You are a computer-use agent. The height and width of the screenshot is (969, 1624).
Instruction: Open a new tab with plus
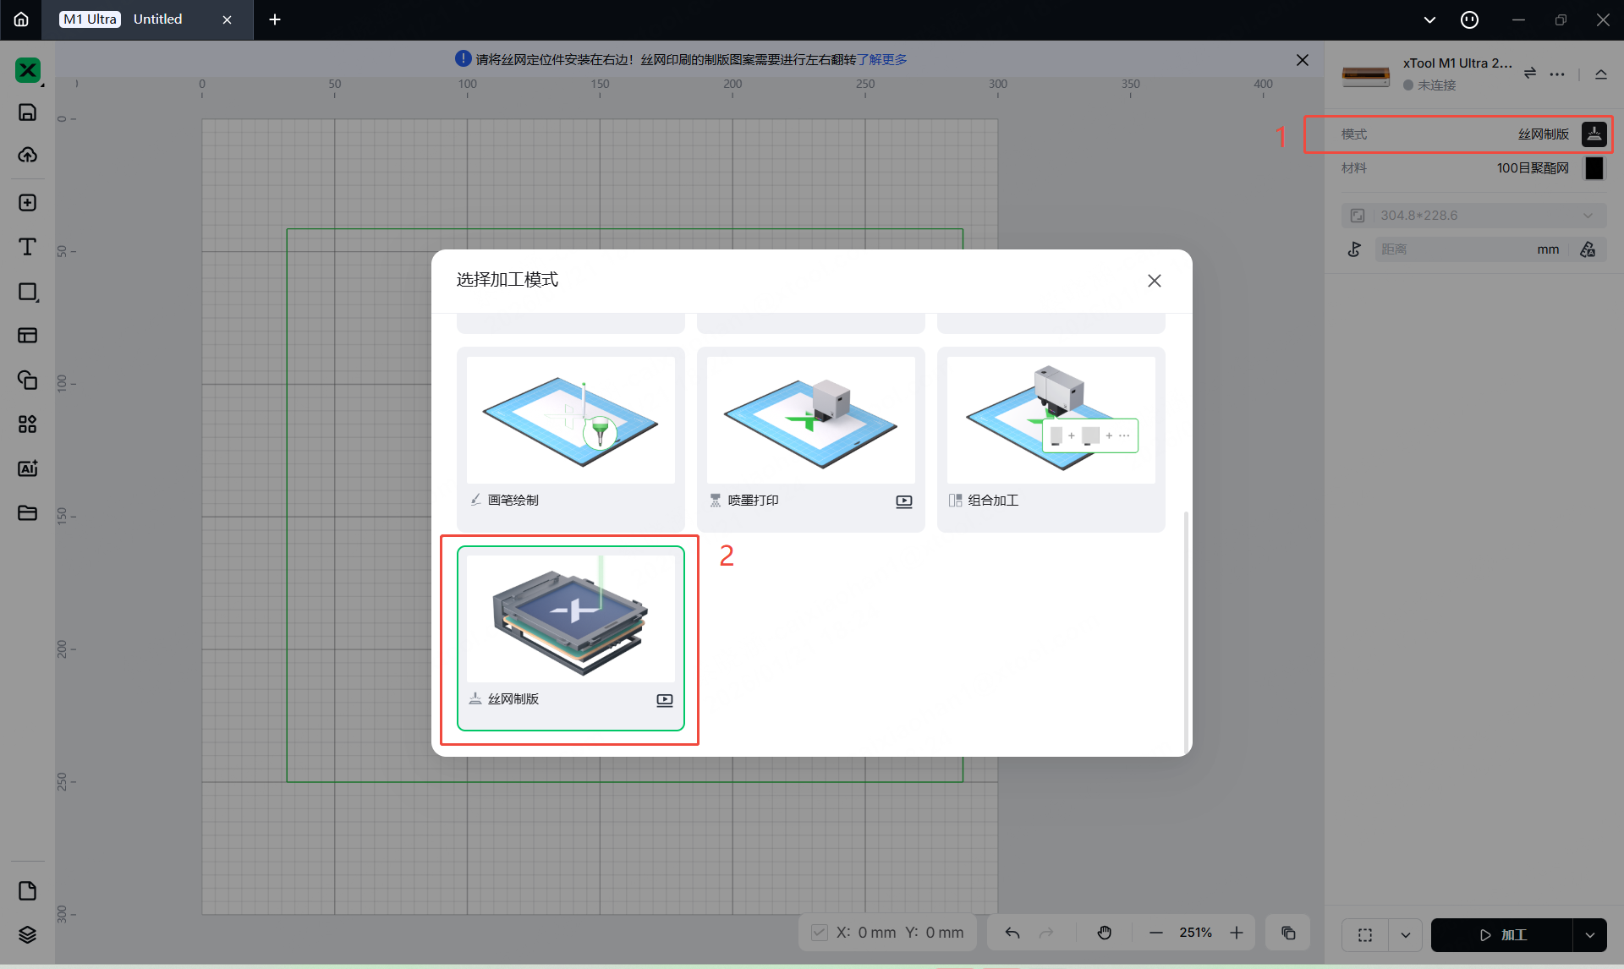tap(275, 19)
